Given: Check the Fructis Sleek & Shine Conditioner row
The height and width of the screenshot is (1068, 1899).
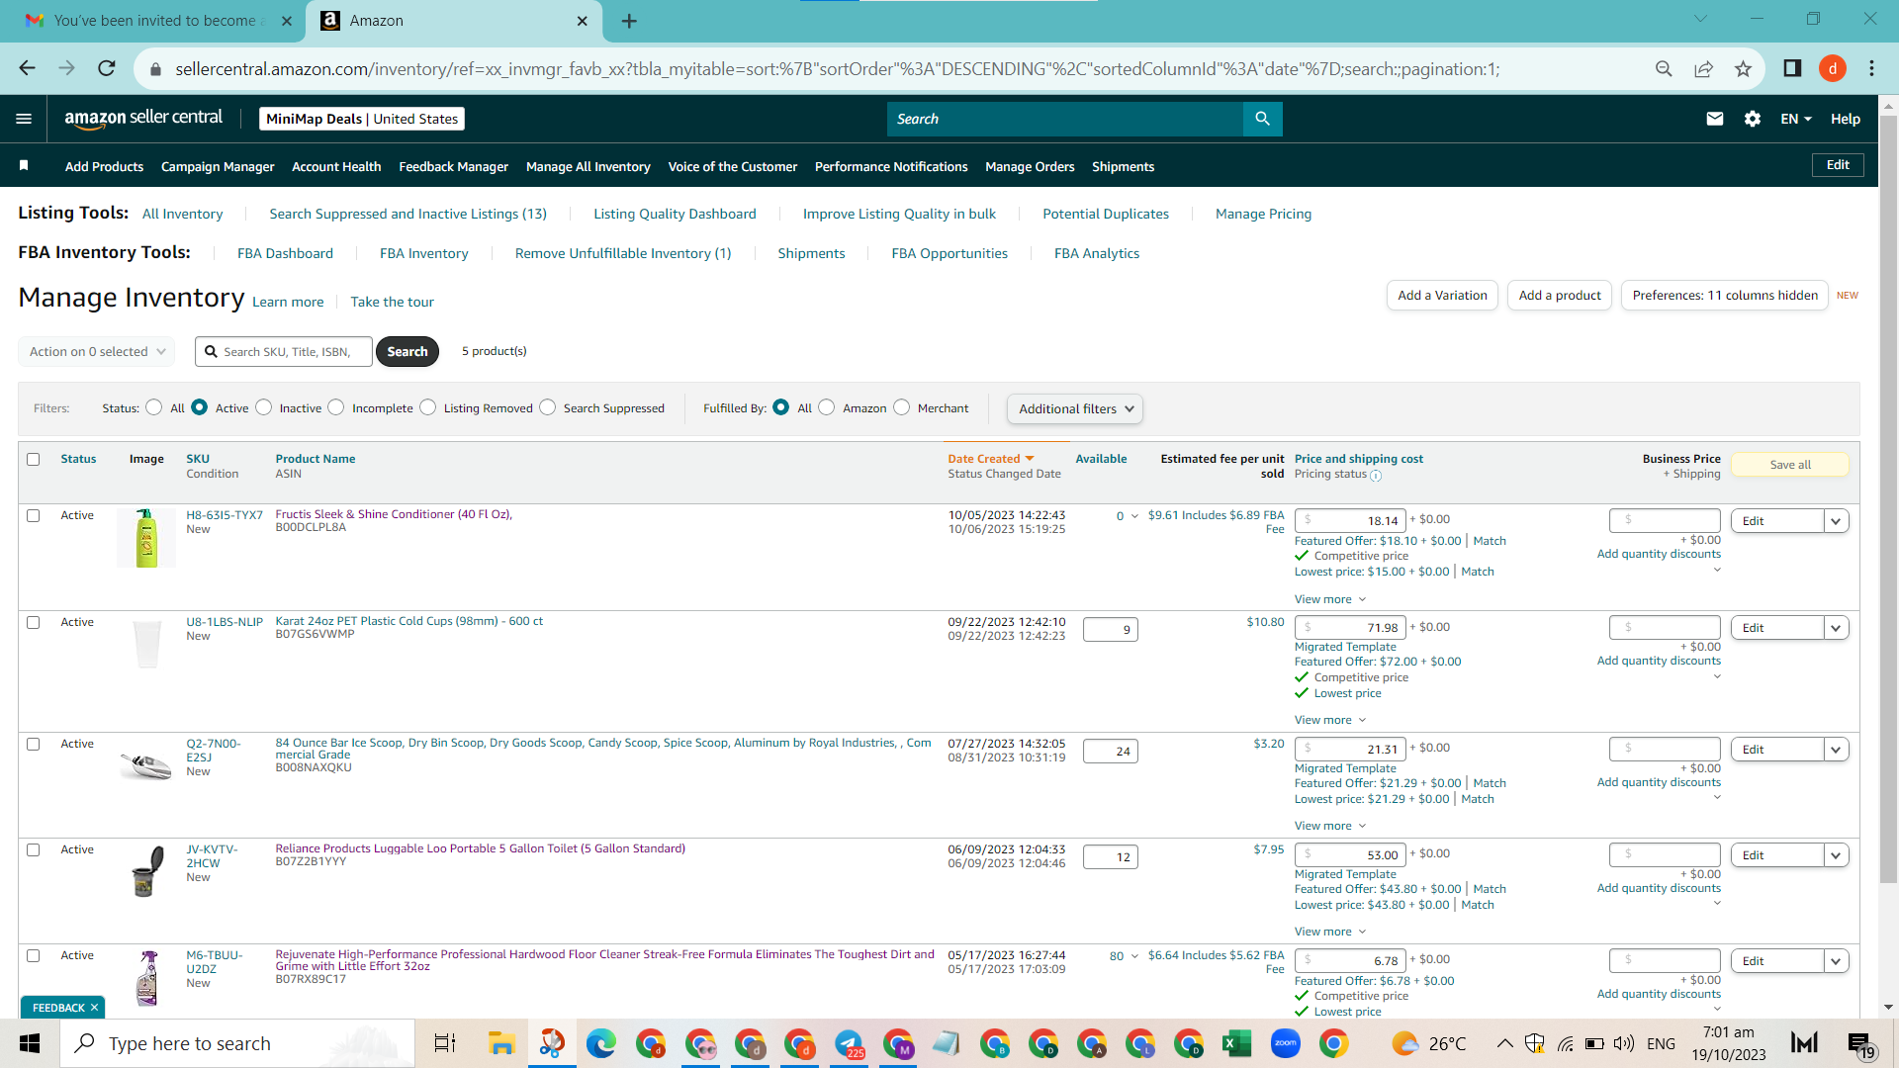Looking at the screenshot, I should tap(34, 516).
